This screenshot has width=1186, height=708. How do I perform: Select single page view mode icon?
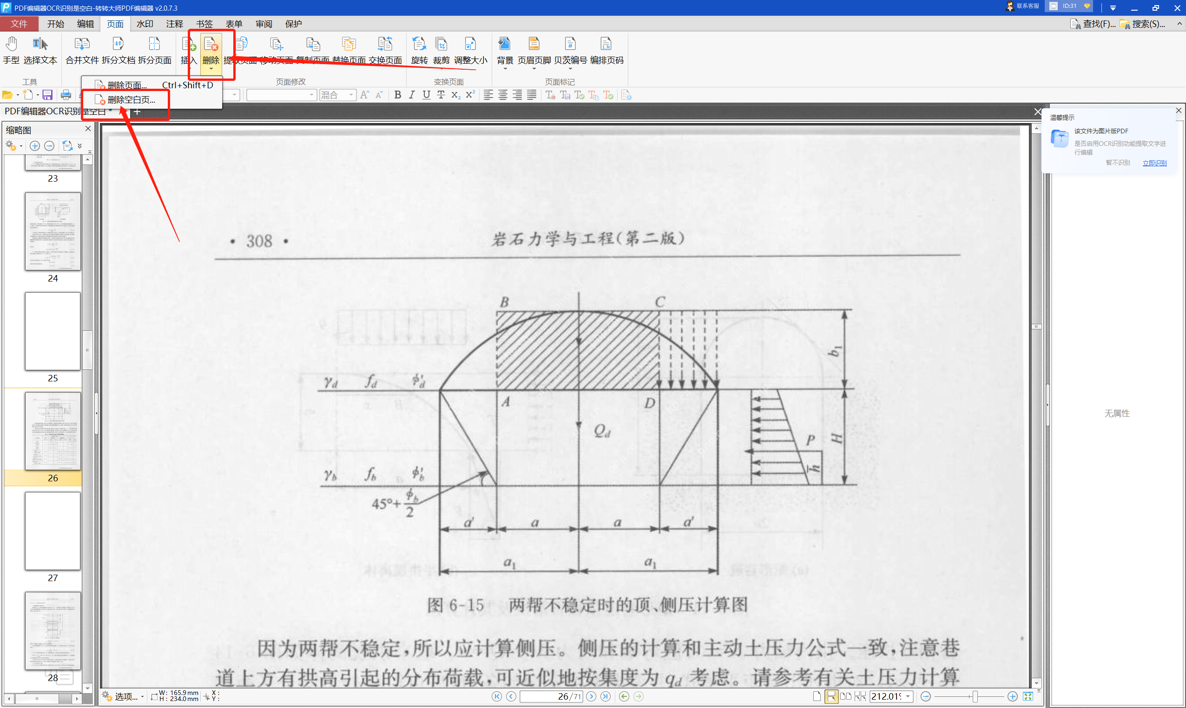tap(817, 696)
